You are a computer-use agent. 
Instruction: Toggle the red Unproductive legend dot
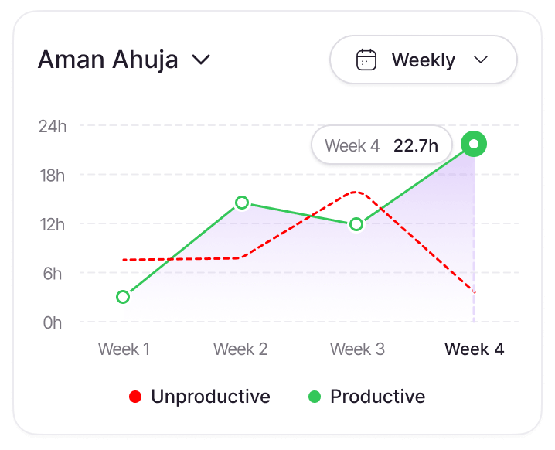135,397
